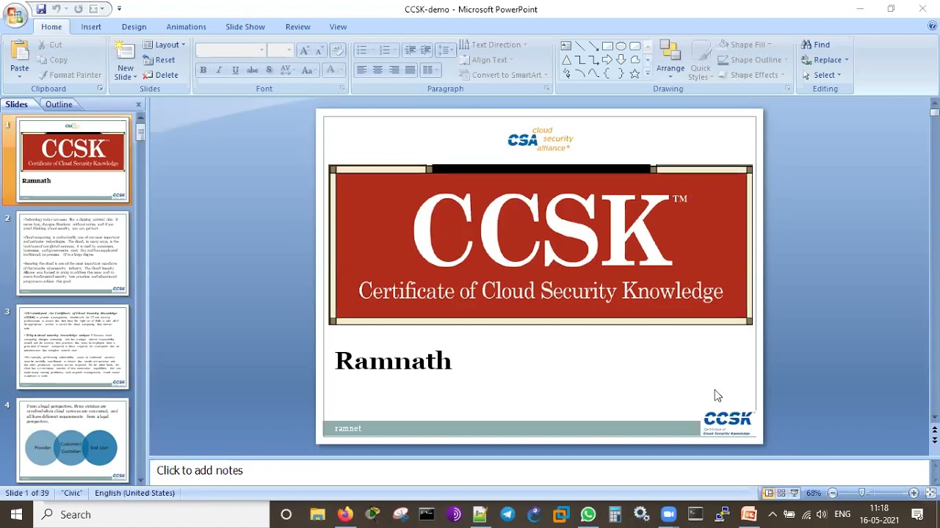Screen dimensions: 940x528
Task: Open the Animations tab
Action: coord(186,26)
